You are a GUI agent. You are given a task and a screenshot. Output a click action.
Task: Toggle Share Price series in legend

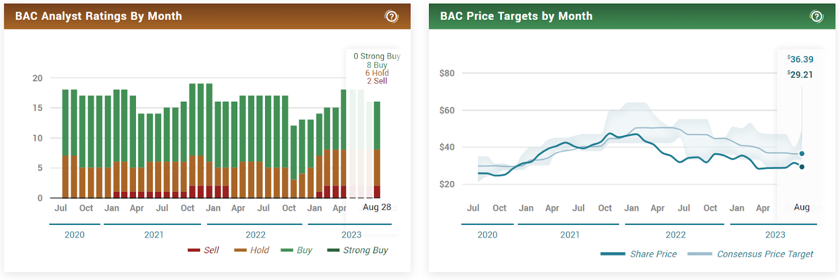click(639, 254)
